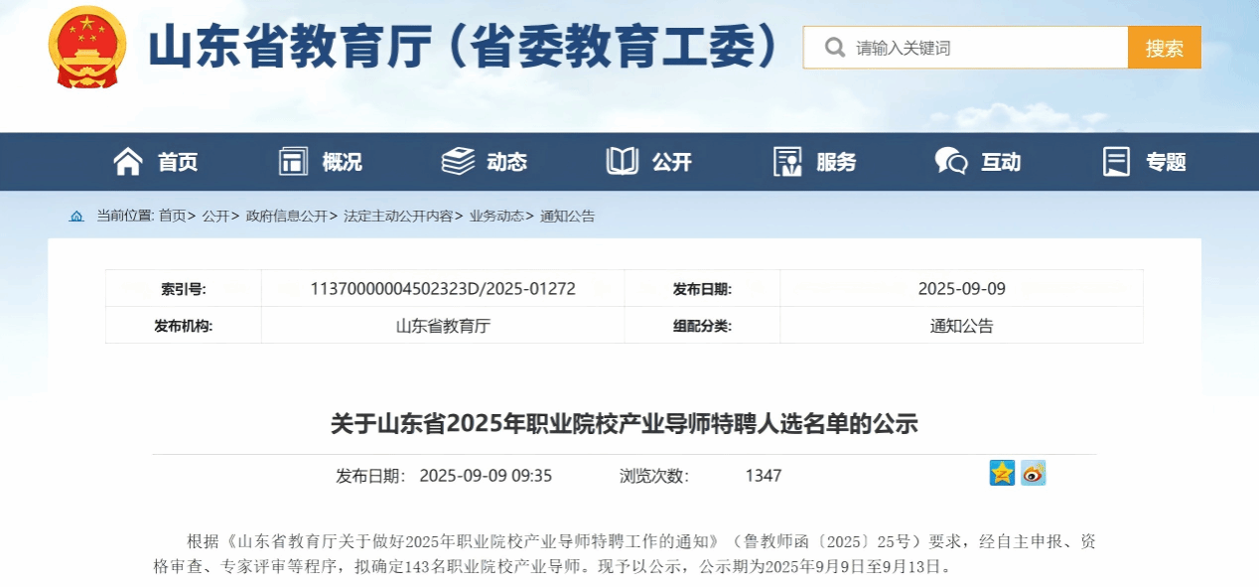
Task: Click the 通知公告 category table cell
Action: coord(961,326)
